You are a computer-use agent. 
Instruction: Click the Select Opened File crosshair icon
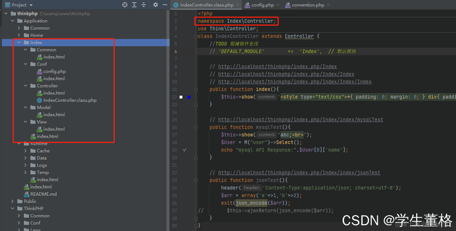125,5
